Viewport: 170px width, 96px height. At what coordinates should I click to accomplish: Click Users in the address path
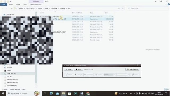click(40, 8)
